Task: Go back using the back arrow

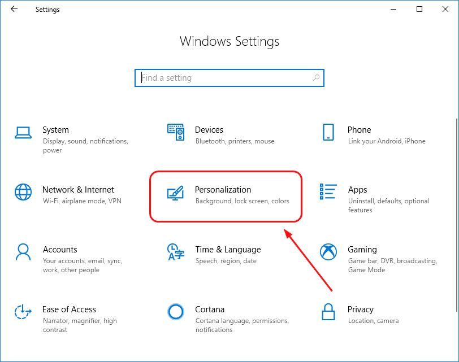Action: pos(14,9)
